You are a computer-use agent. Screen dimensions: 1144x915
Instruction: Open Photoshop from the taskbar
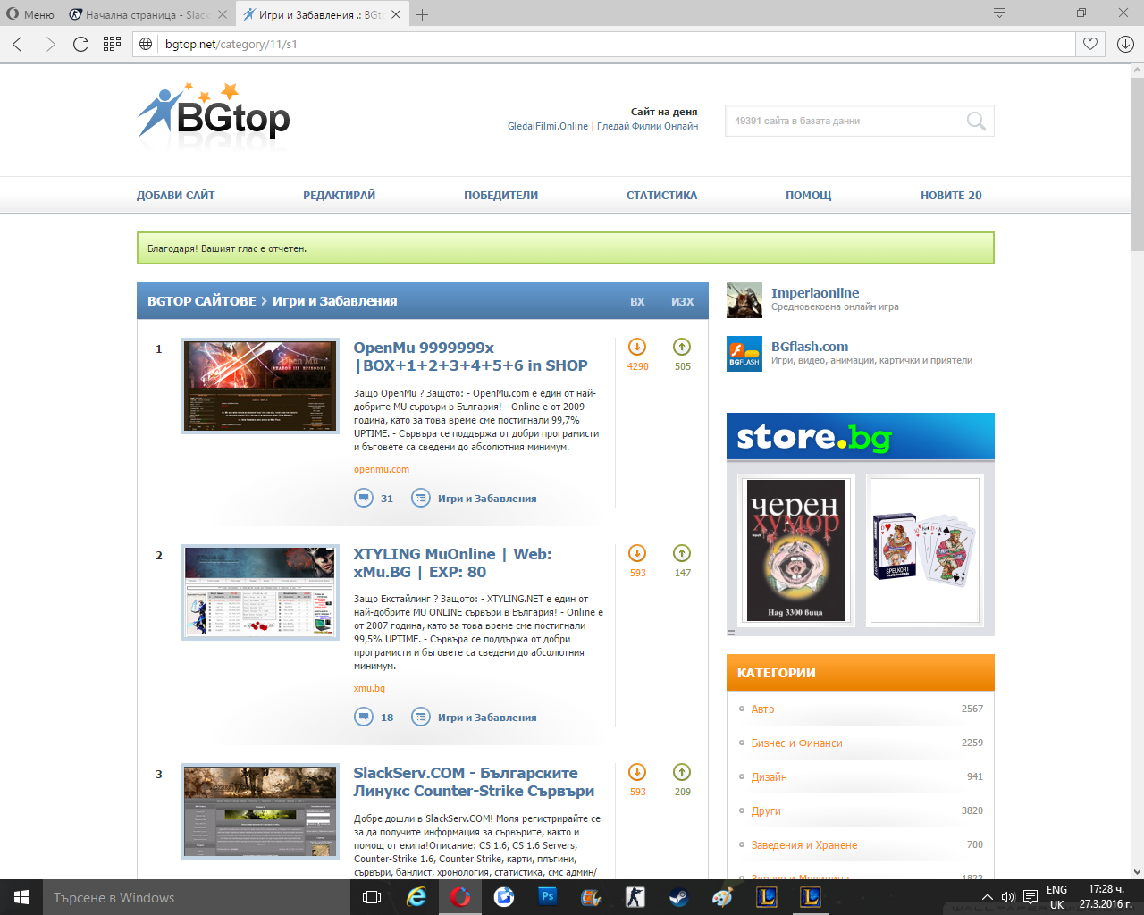coord(548,897)
